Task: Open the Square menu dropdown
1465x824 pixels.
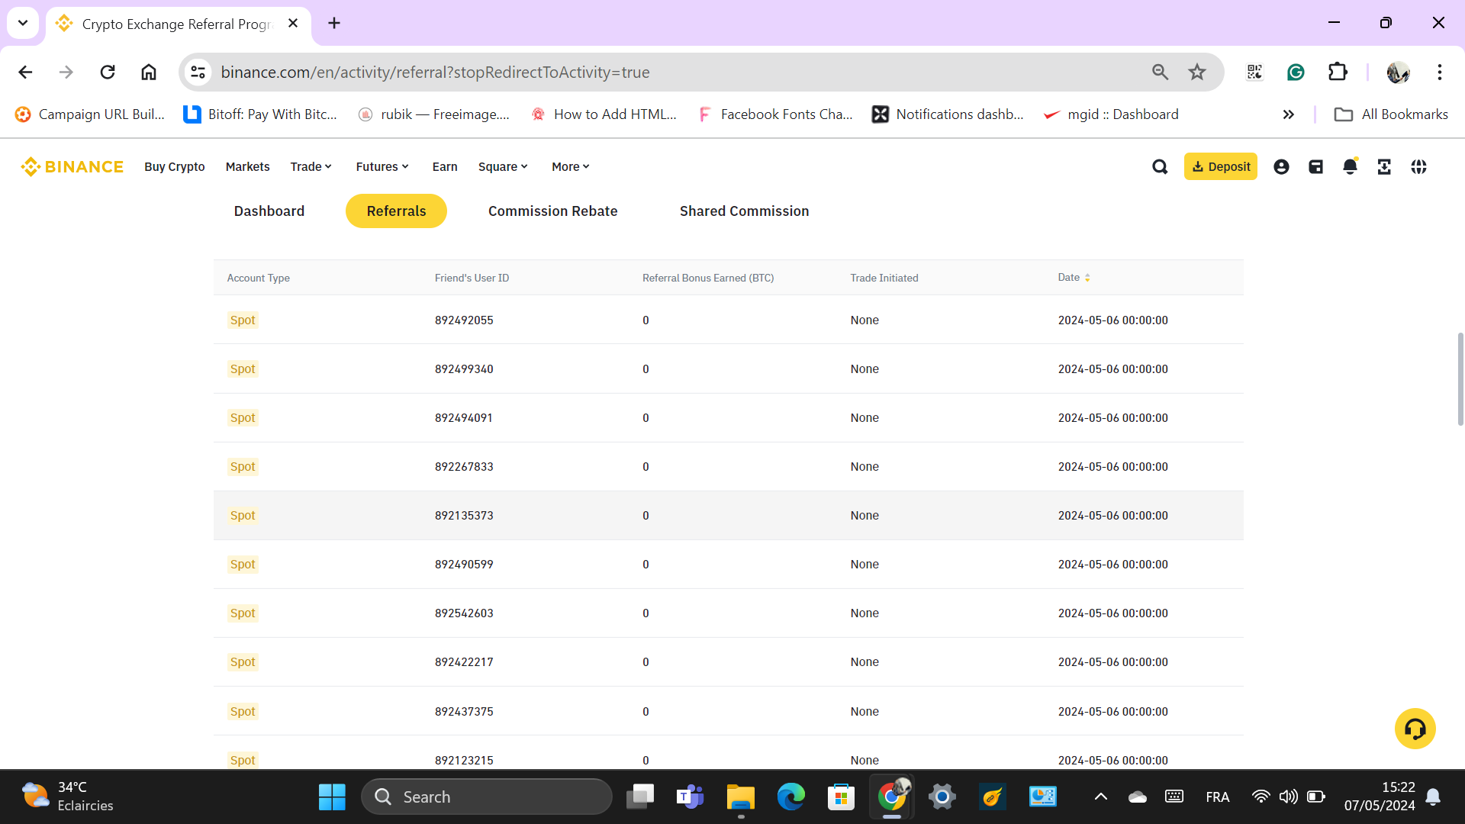Action: (x=503, y=166)
